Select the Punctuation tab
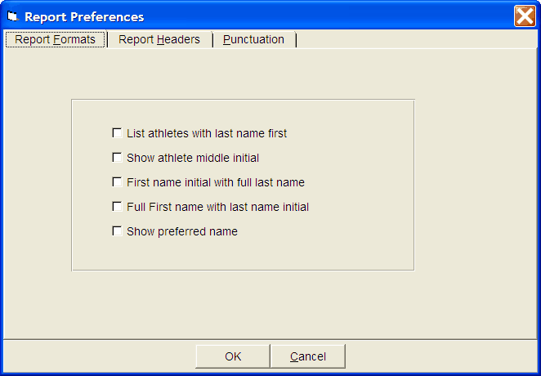 253,39
